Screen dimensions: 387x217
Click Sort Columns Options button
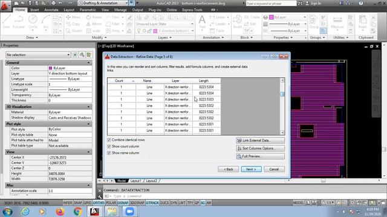tap(260, 148)
